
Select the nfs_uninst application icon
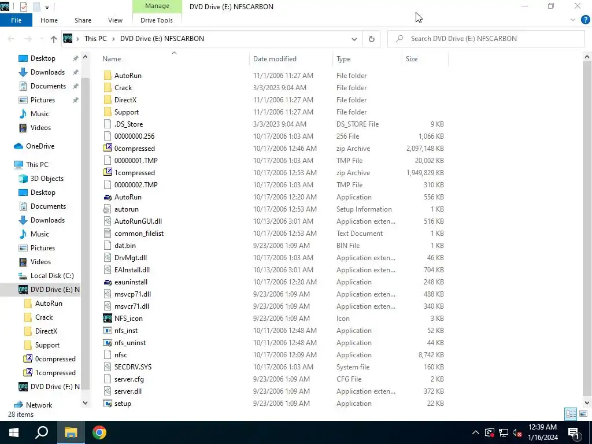(x=108, y=343)
